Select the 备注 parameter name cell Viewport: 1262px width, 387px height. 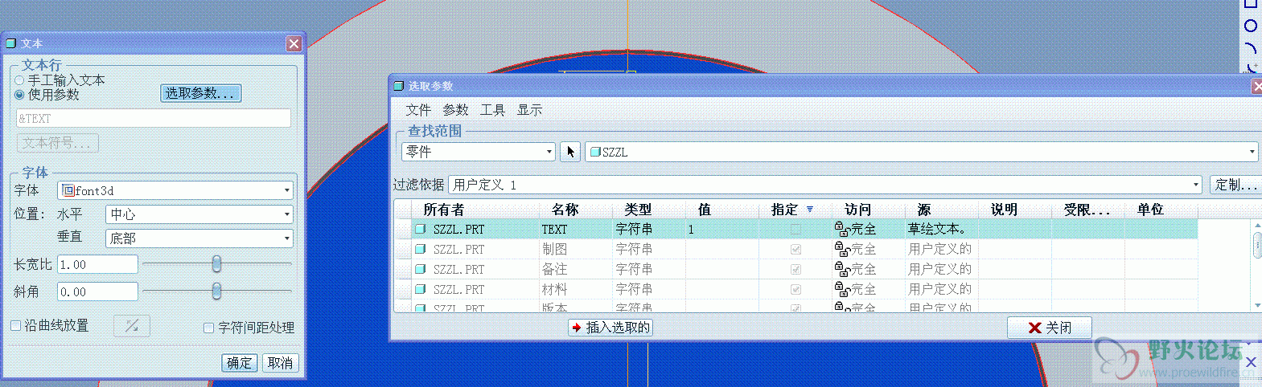pyautogui.click(x=576, y=269)
